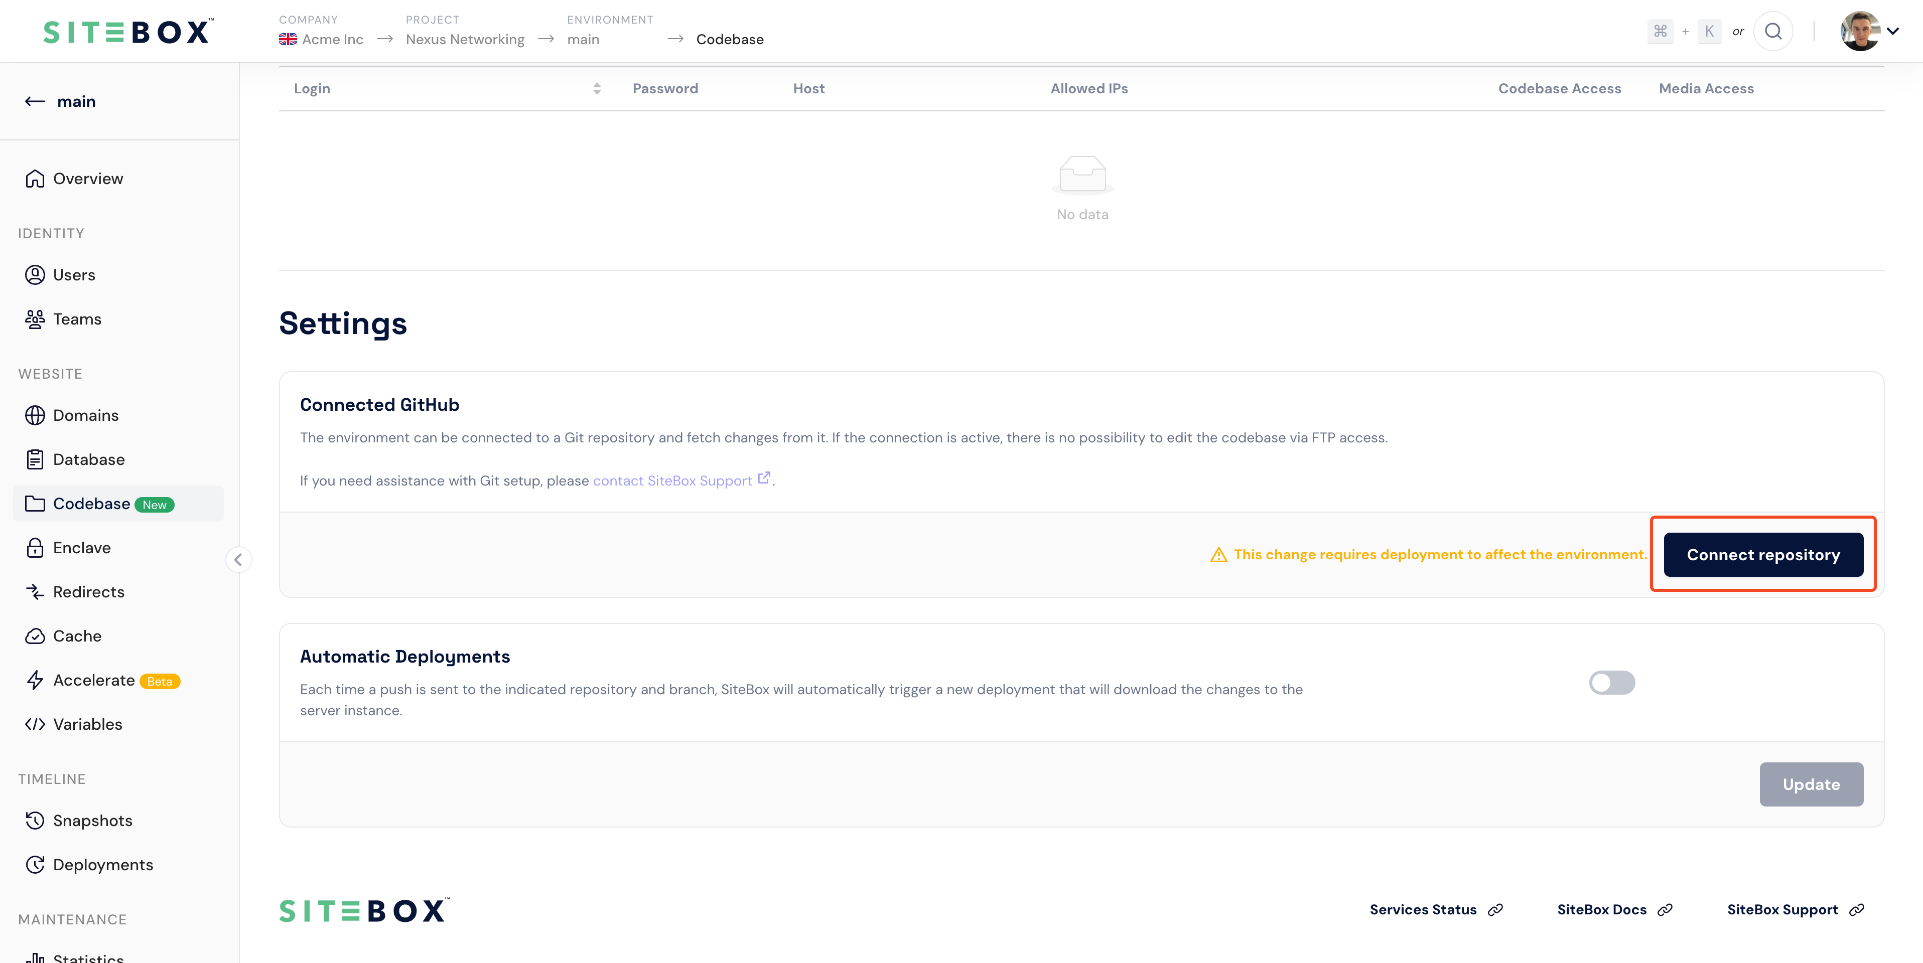This screenshot has width=1923, height=963.
Task: Open the Overview menu item
Action: pos(119,179)
